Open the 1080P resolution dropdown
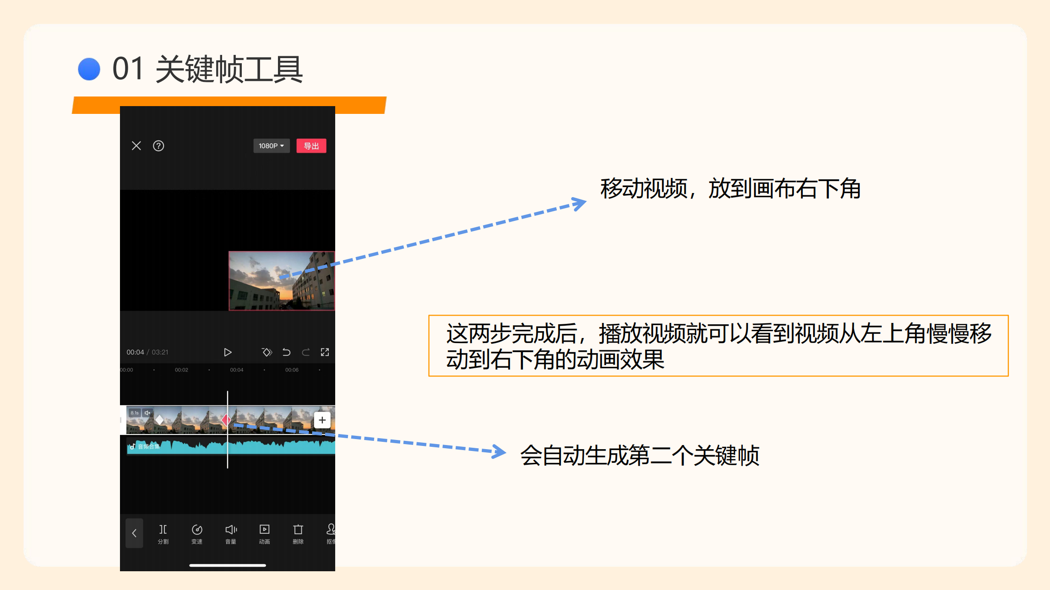 click(x=272, y=146)
